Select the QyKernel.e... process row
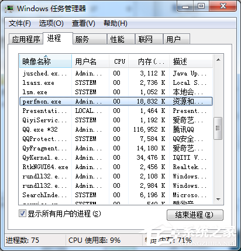This screenshot has height=251, width=241. click(116, 157)
